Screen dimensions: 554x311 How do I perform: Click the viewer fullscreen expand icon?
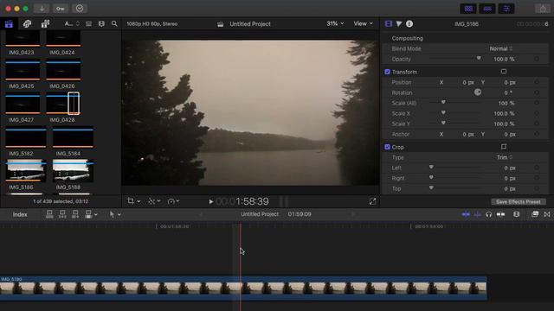coord(372,201)
